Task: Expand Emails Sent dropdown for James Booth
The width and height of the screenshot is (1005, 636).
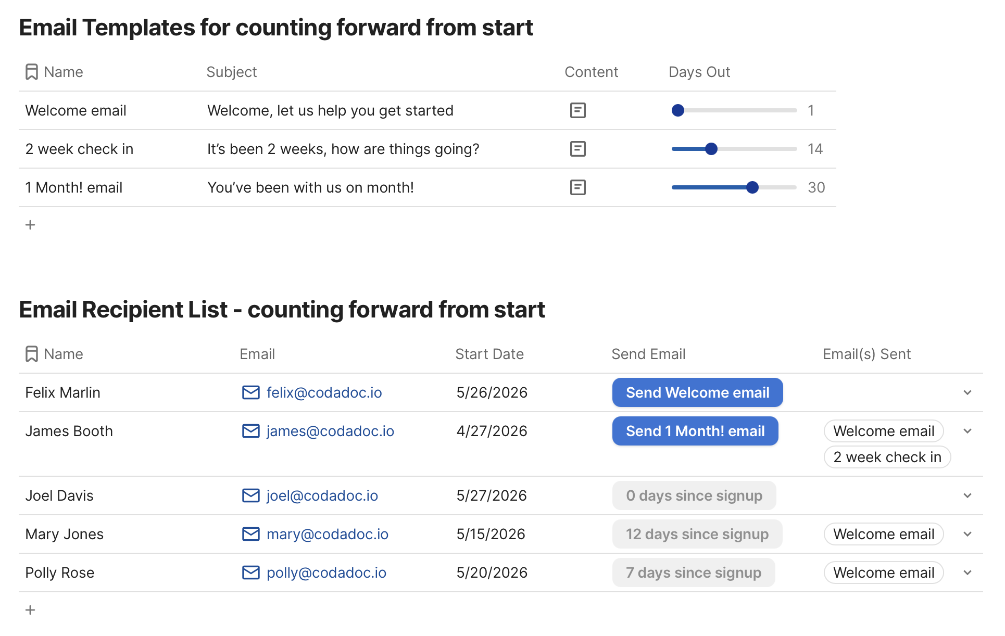Action: point(968,431)
